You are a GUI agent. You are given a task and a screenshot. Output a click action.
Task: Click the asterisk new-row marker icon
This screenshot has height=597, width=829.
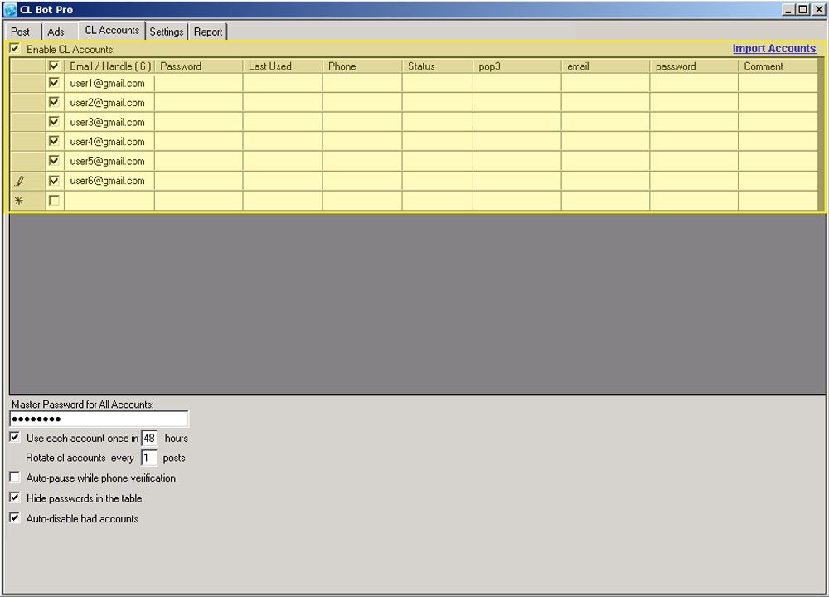pyautogui.click(x=19, y=201)
